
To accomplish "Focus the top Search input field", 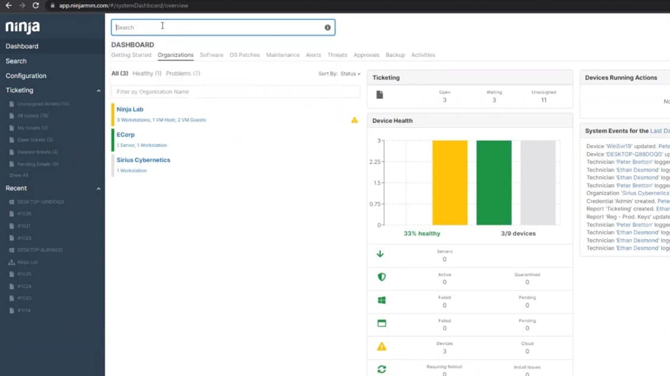I will [x=223, y=27].
